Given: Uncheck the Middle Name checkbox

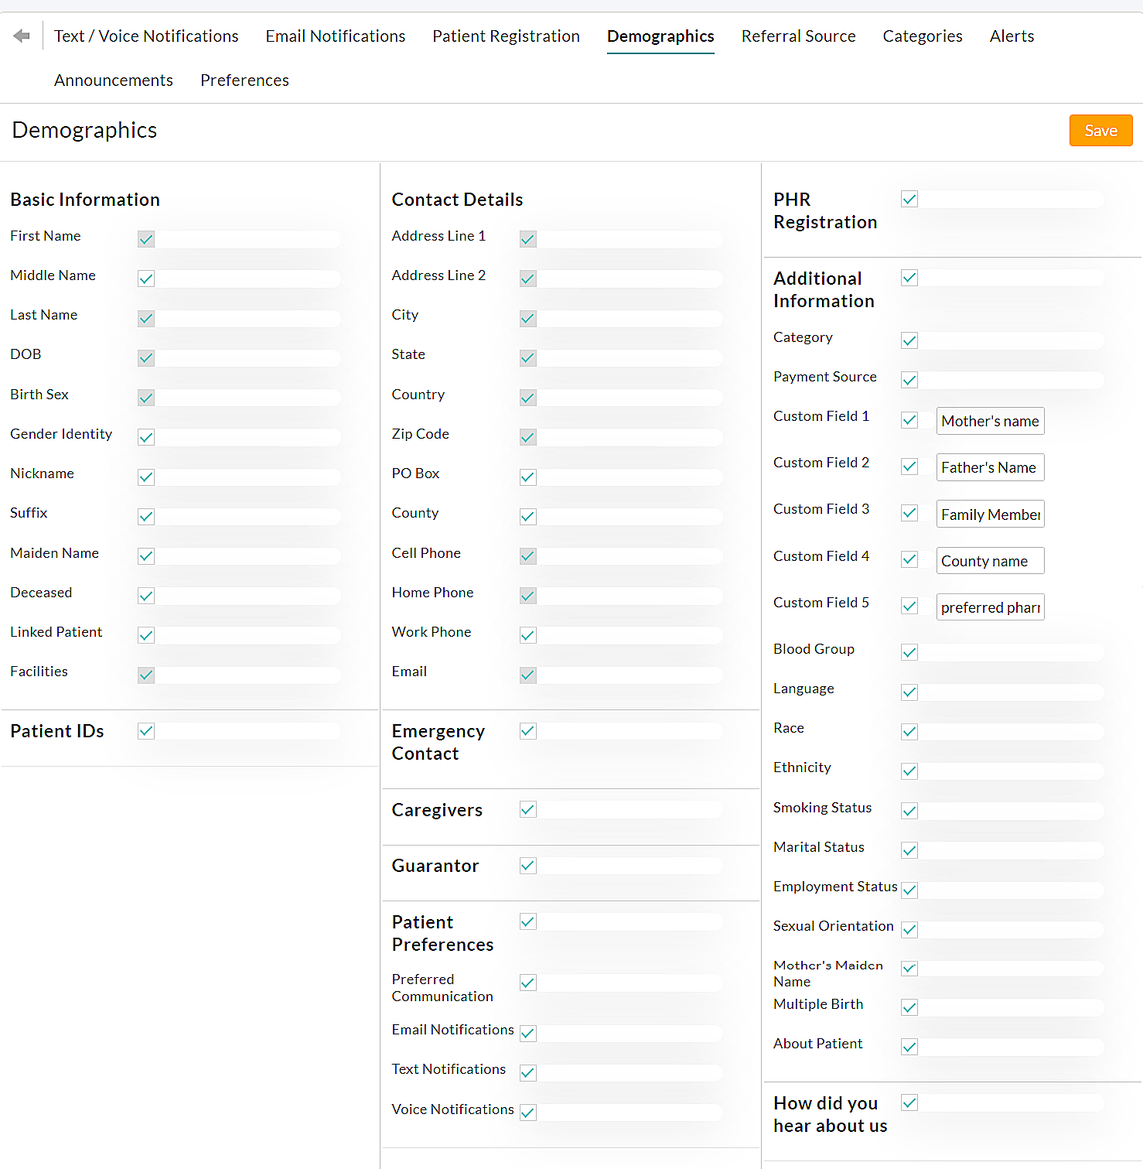Looking at the screenshot, I should 146,279.
